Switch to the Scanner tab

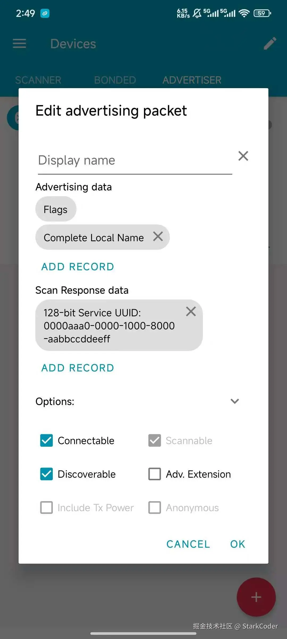[38, 80]
